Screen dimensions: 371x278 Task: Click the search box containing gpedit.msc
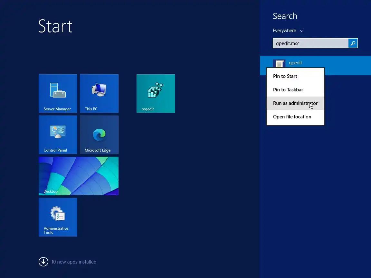click(x=310, y=43)
